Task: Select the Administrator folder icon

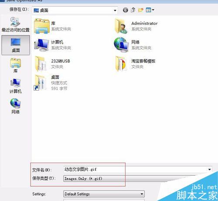Action: click(121, 26)
